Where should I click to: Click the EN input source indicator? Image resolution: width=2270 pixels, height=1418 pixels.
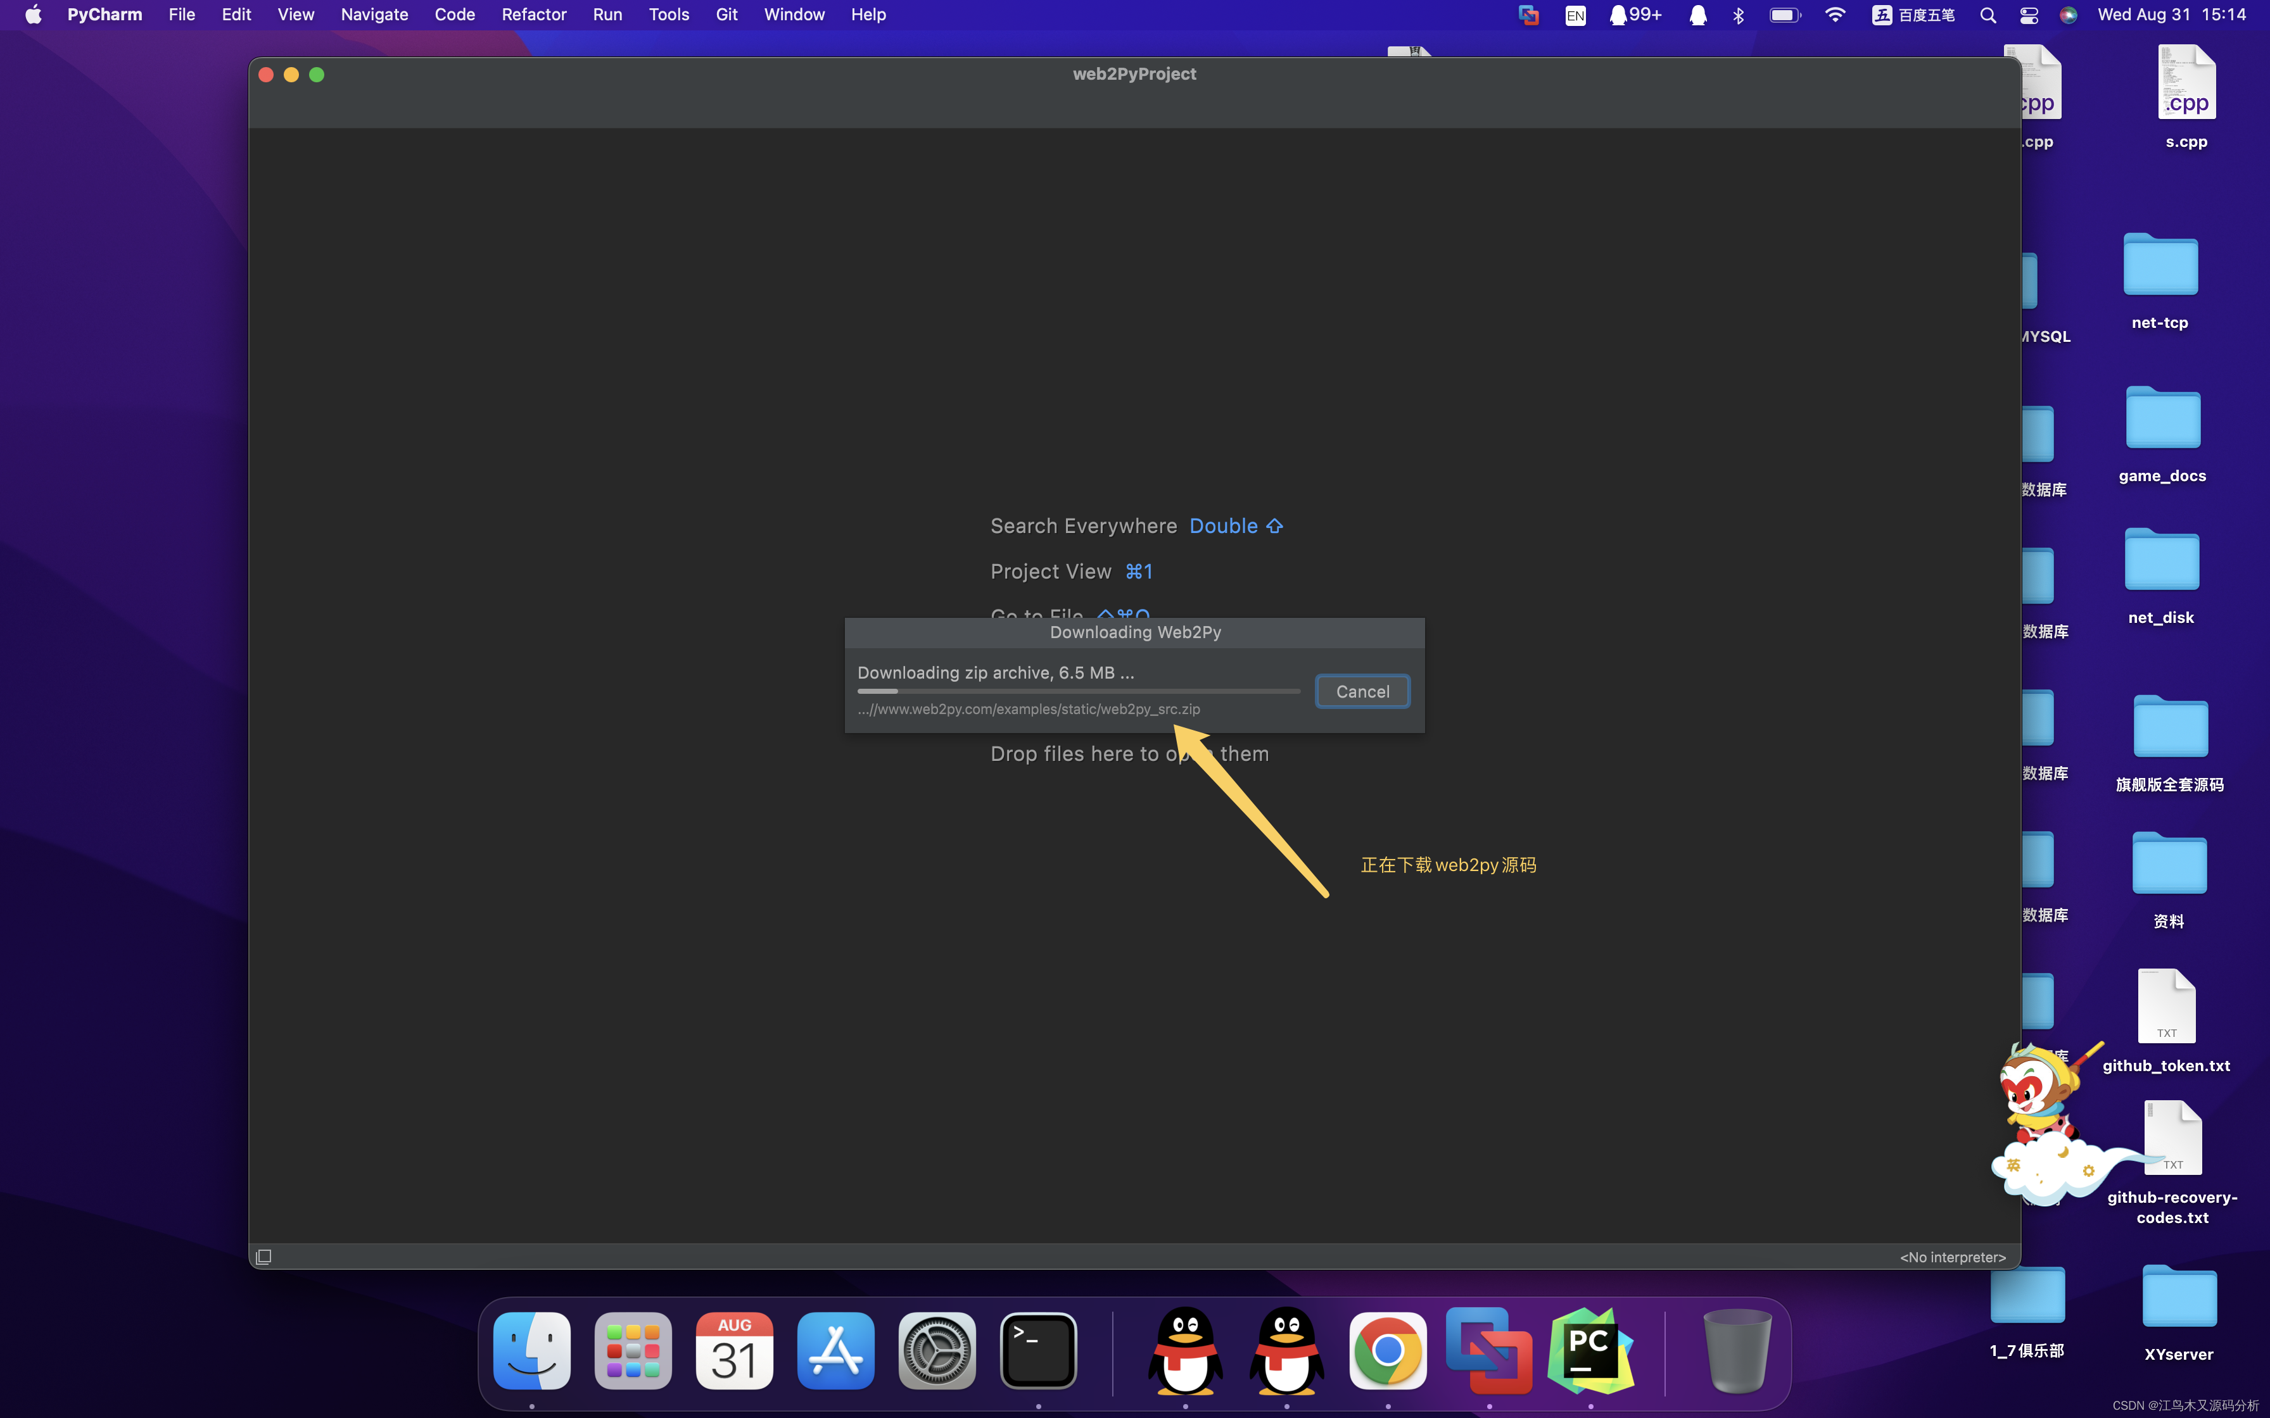point(1576,15)
